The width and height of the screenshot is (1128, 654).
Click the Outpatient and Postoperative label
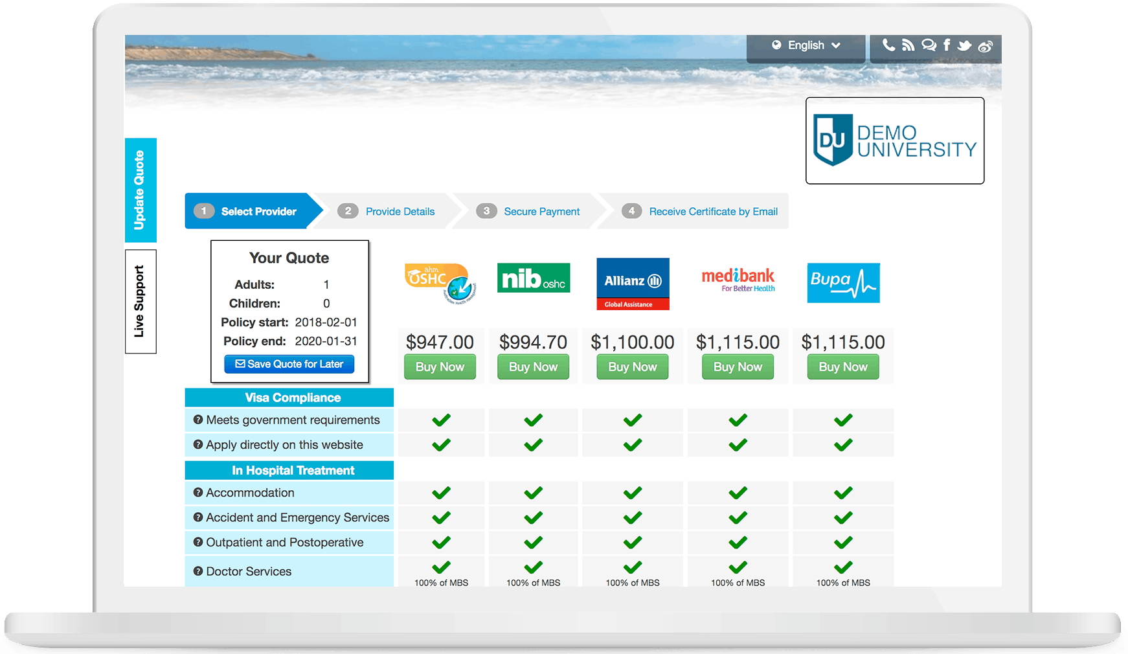(285, 543)
